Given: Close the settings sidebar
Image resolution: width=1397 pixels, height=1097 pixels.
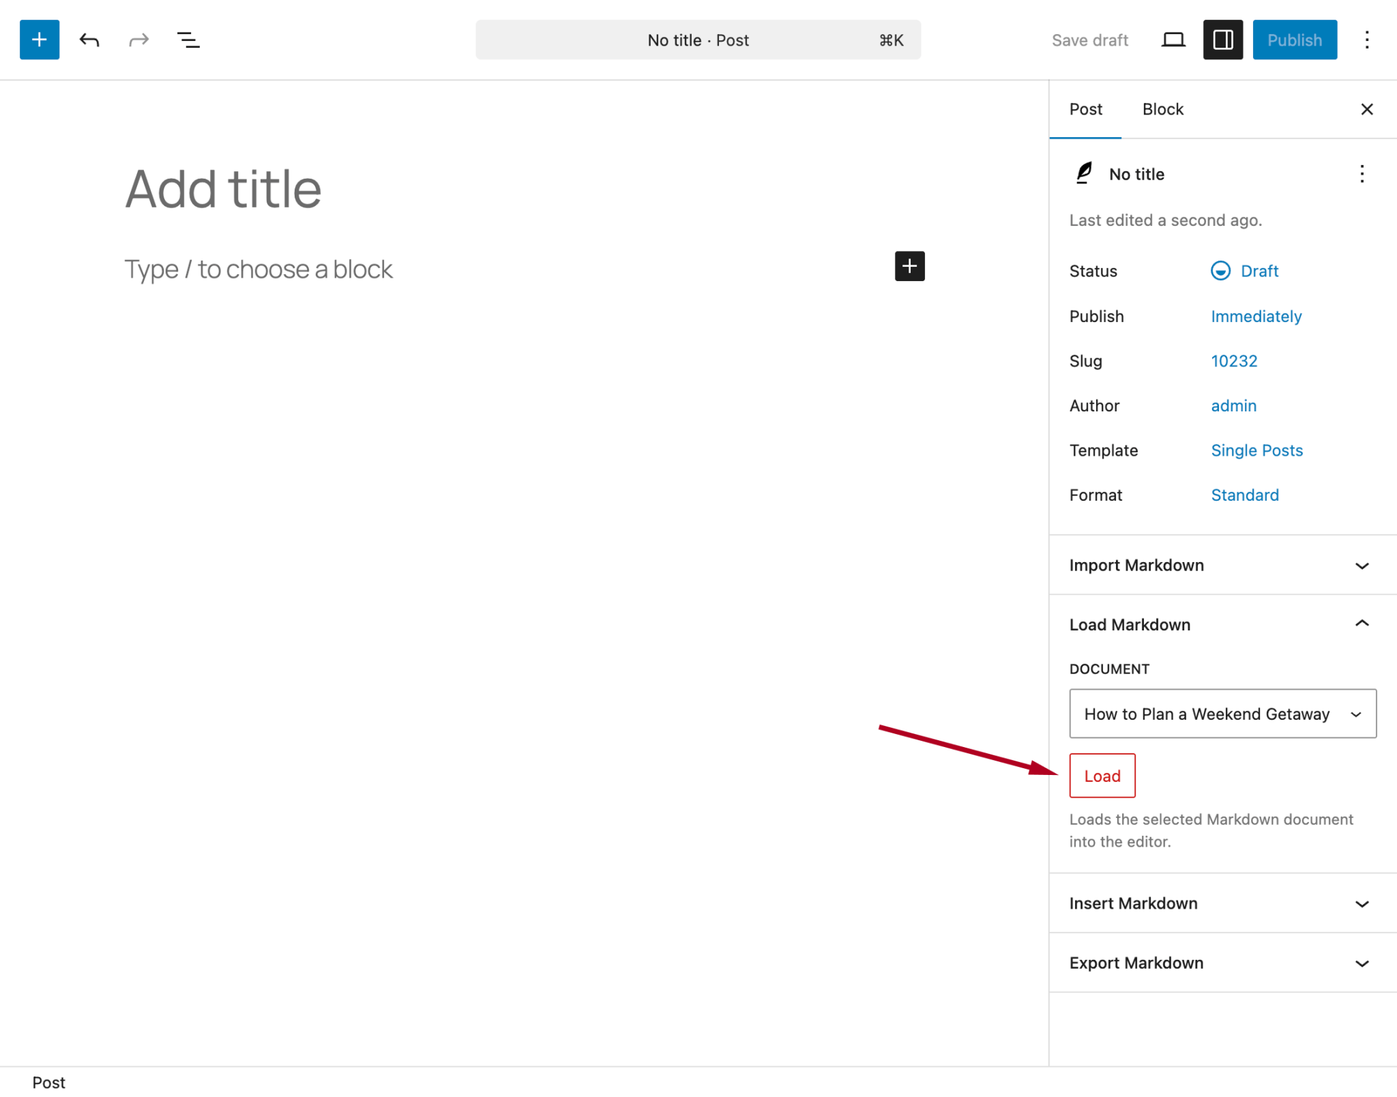Looking at the screenshot, I should (1366, 109).
